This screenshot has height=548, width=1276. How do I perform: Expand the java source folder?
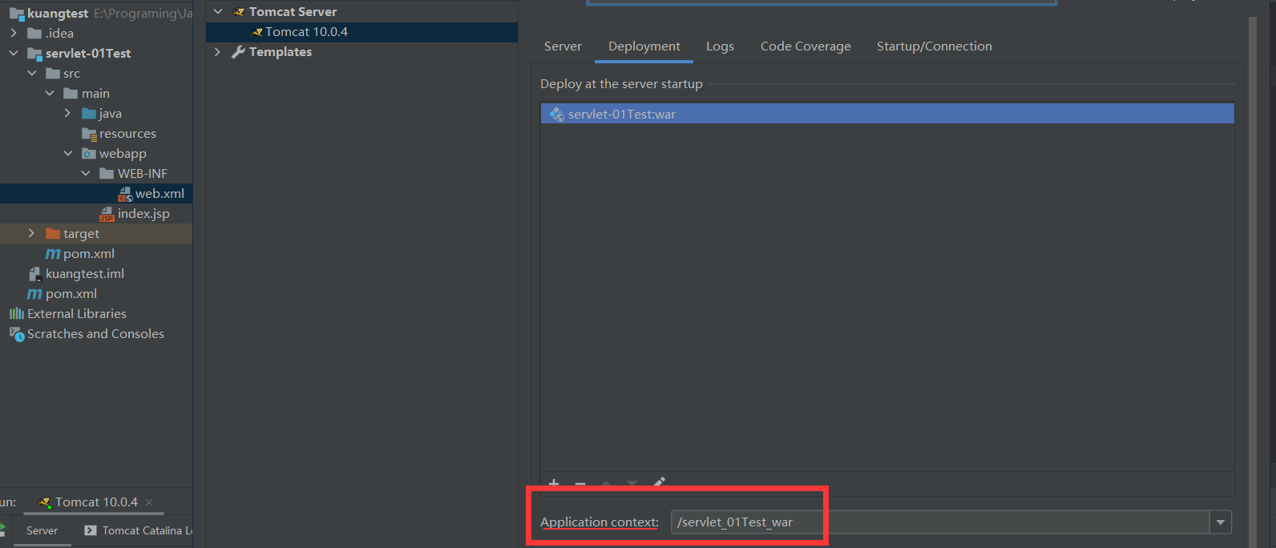[67, 114]
